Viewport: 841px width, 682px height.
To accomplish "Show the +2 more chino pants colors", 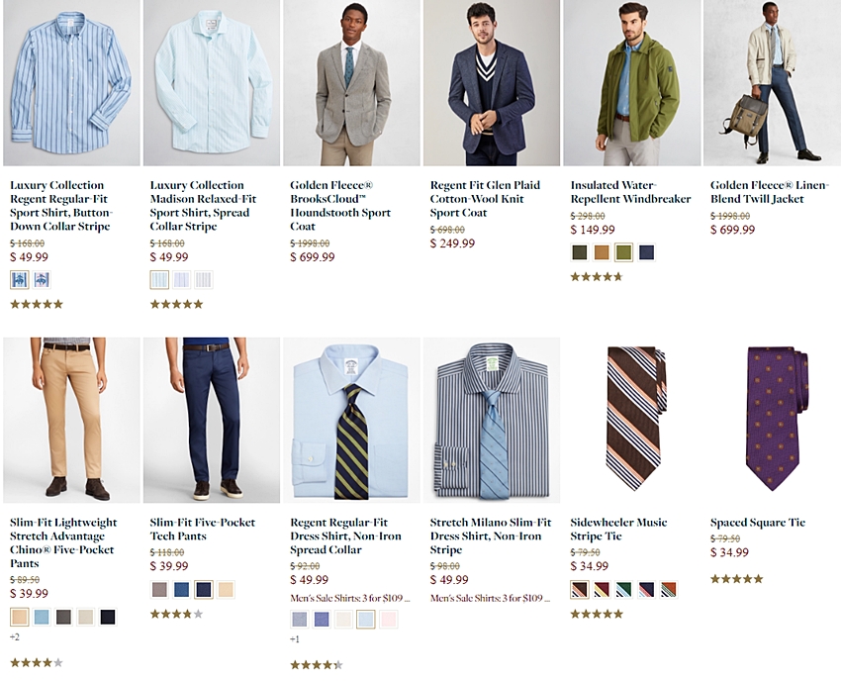I will pos(15,636).
